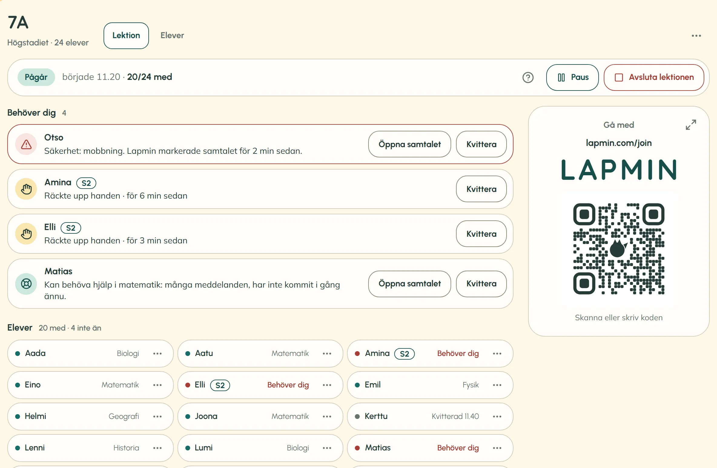Click Lenni's Historia subject label

126,448
